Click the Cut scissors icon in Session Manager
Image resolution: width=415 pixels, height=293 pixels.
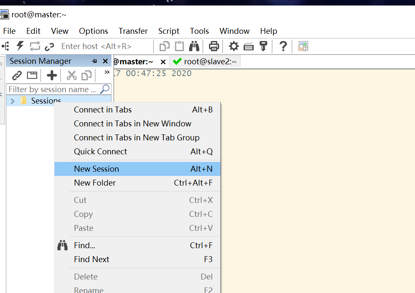click(x=72, y=75)
